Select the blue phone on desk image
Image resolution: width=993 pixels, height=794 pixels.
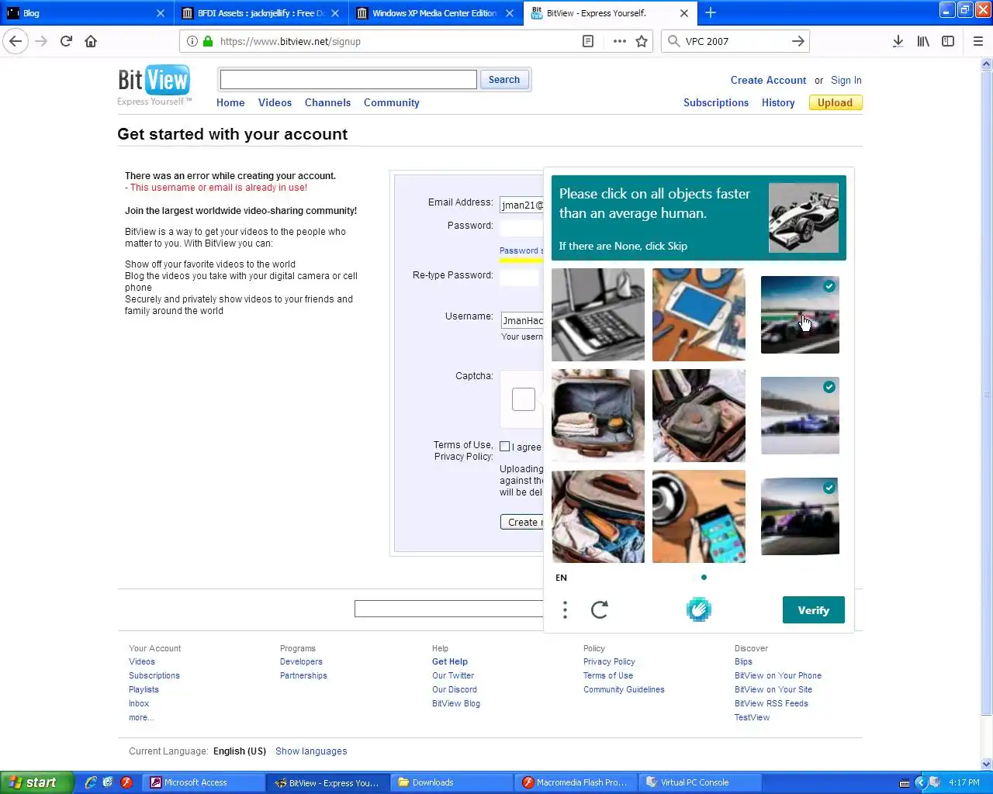699,315
